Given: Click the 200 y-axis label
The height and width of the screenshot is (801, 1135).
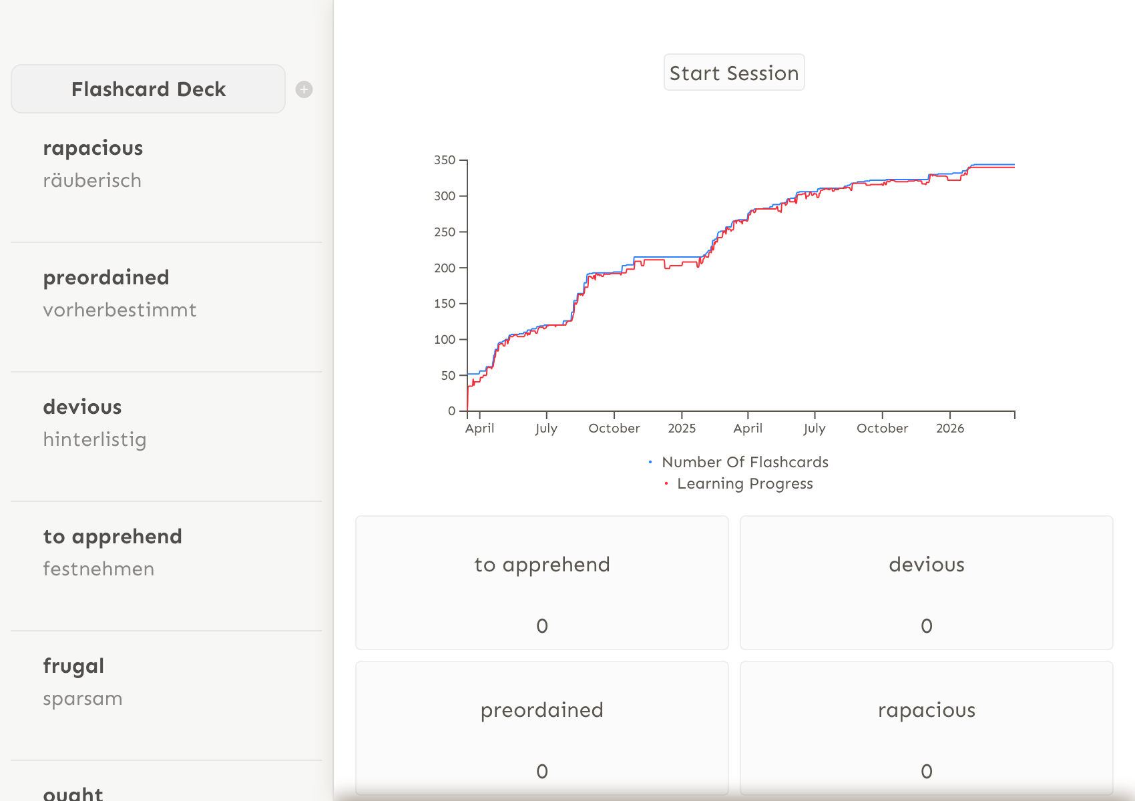Looking at the screenshot, I should pos(445,268).
